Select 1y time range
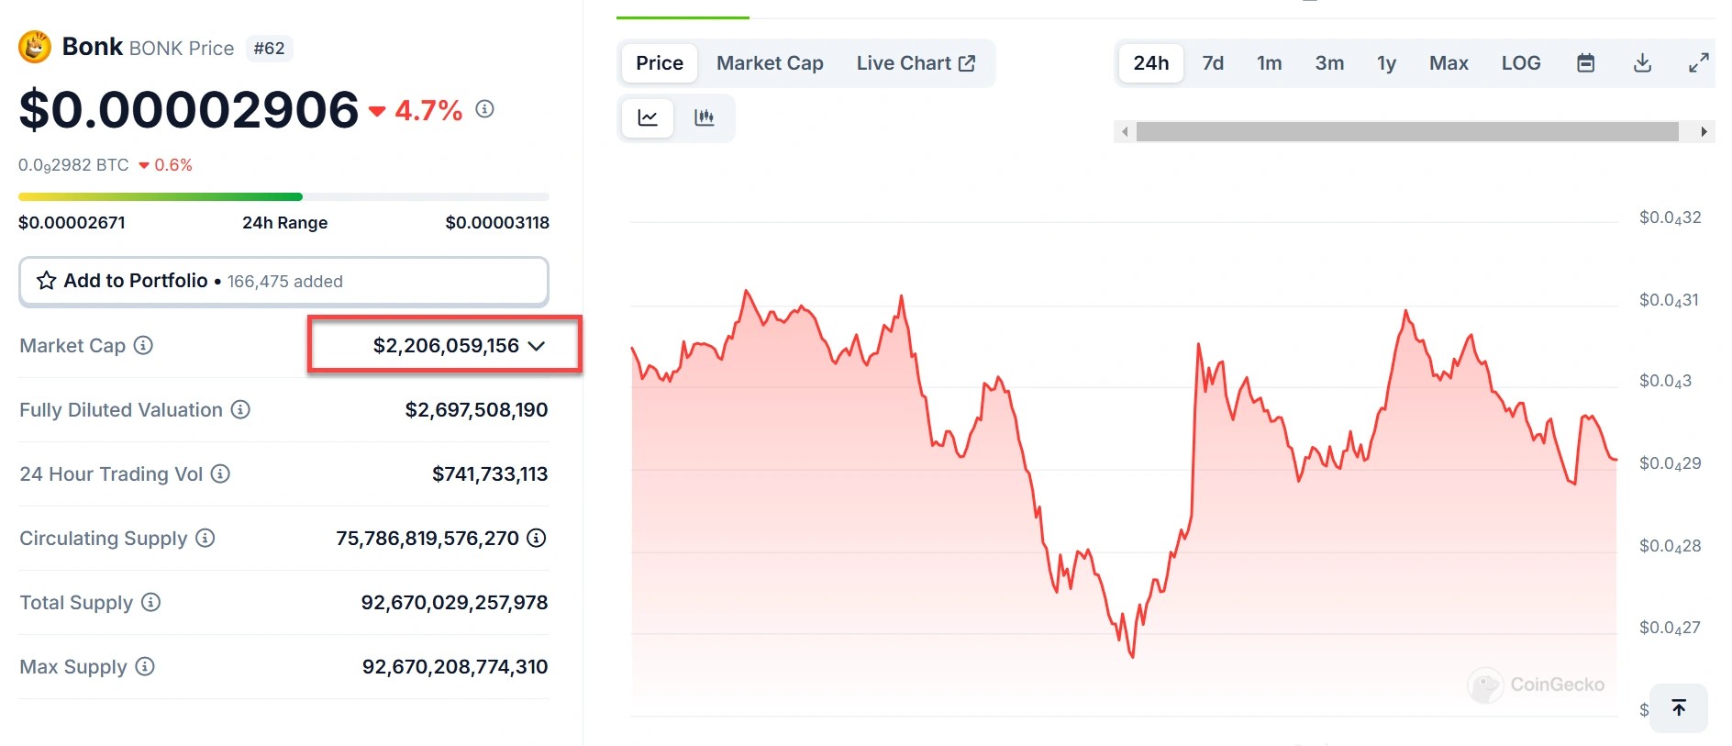Screen dimensions: 1732x746 point(1386,63)
